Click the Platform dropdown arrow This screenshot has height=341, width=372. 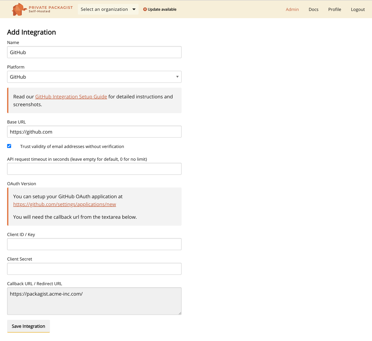click(177, 77)
